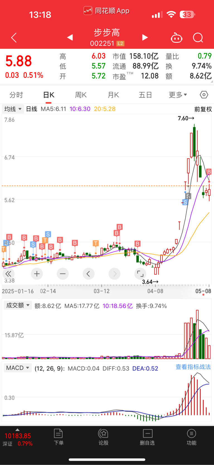Switch to 分时 tab
Screen dimensions: 214x465
click(x=16, y=95)
